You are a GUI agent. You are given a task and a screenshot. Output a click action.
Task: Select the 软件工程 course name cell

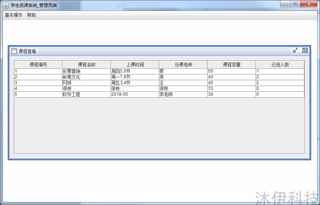(x=87, y=94)
